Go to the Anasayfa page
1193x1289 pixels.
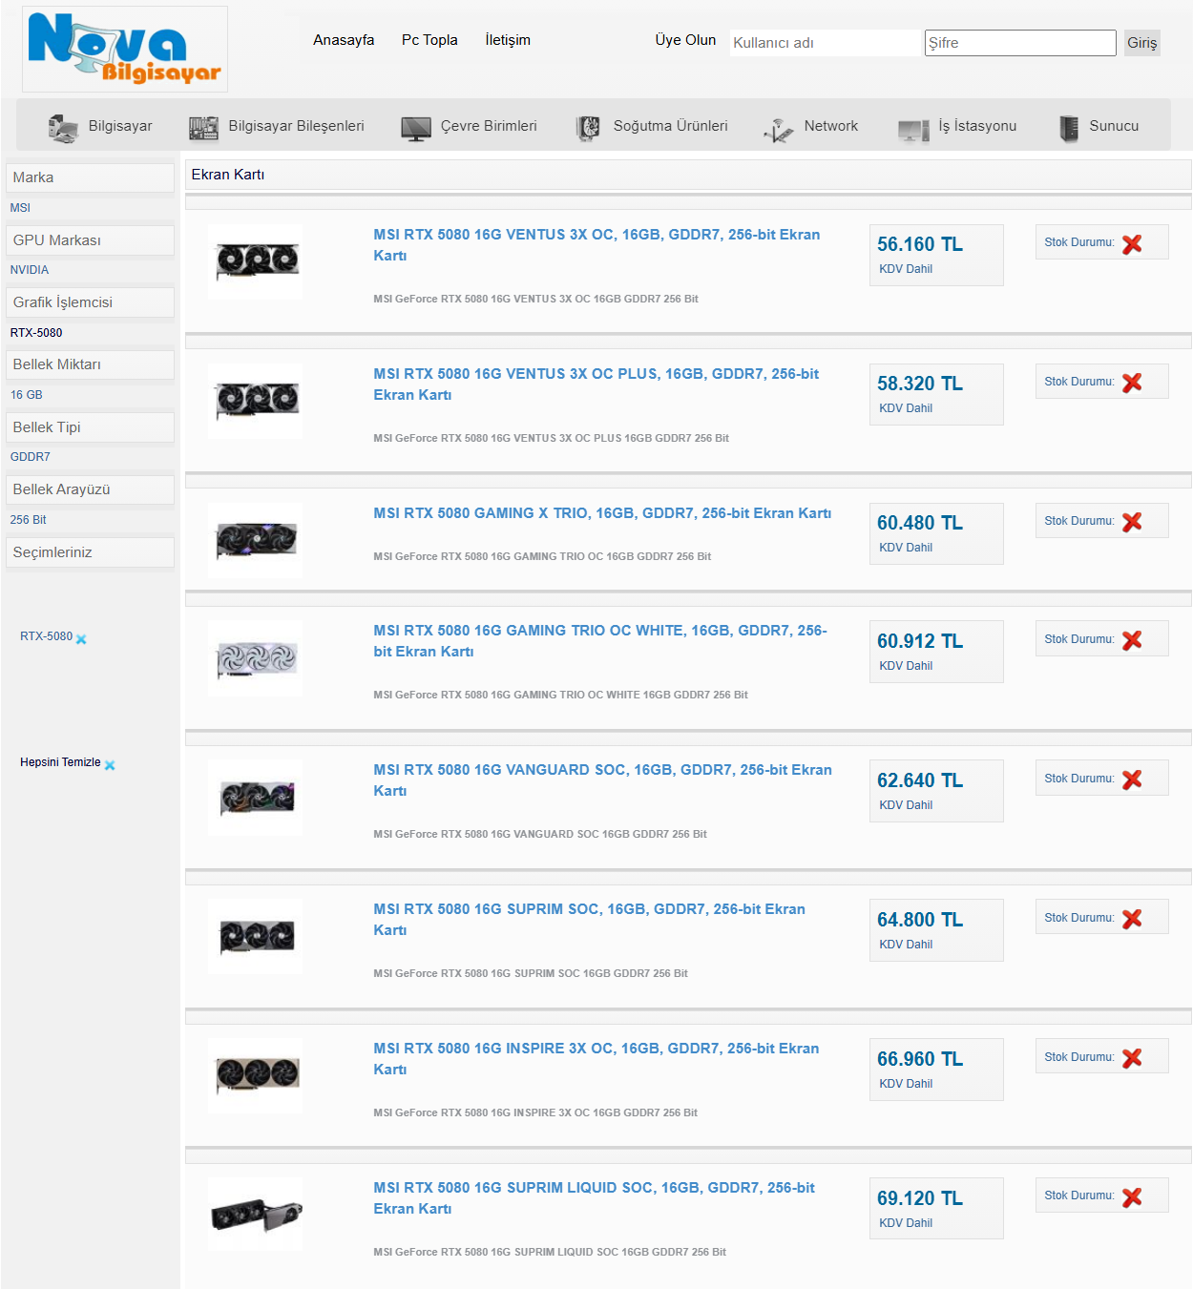click(x=344, y=40)
